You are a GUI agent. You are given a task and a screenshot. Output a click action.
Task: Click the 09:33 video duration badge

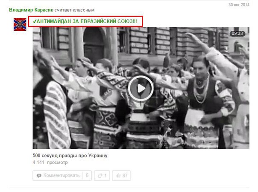(x=237, y=33)
